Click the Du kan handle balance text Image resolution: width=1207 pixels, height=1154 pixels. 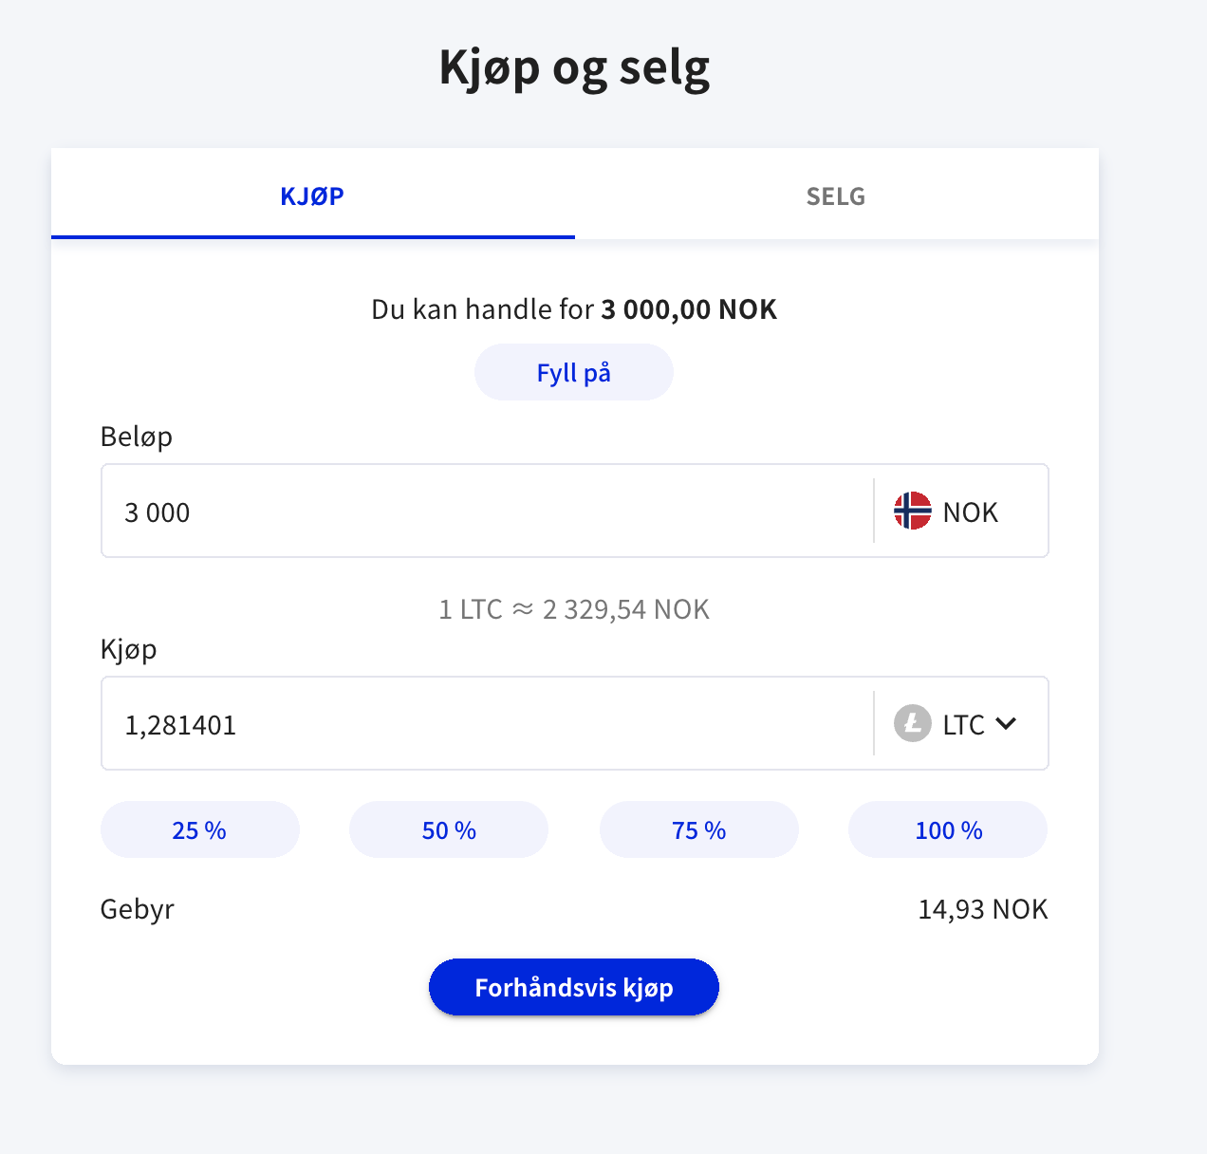(x=573, y=308)
